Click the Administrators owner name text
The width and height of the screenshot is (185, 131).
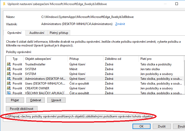77,24
